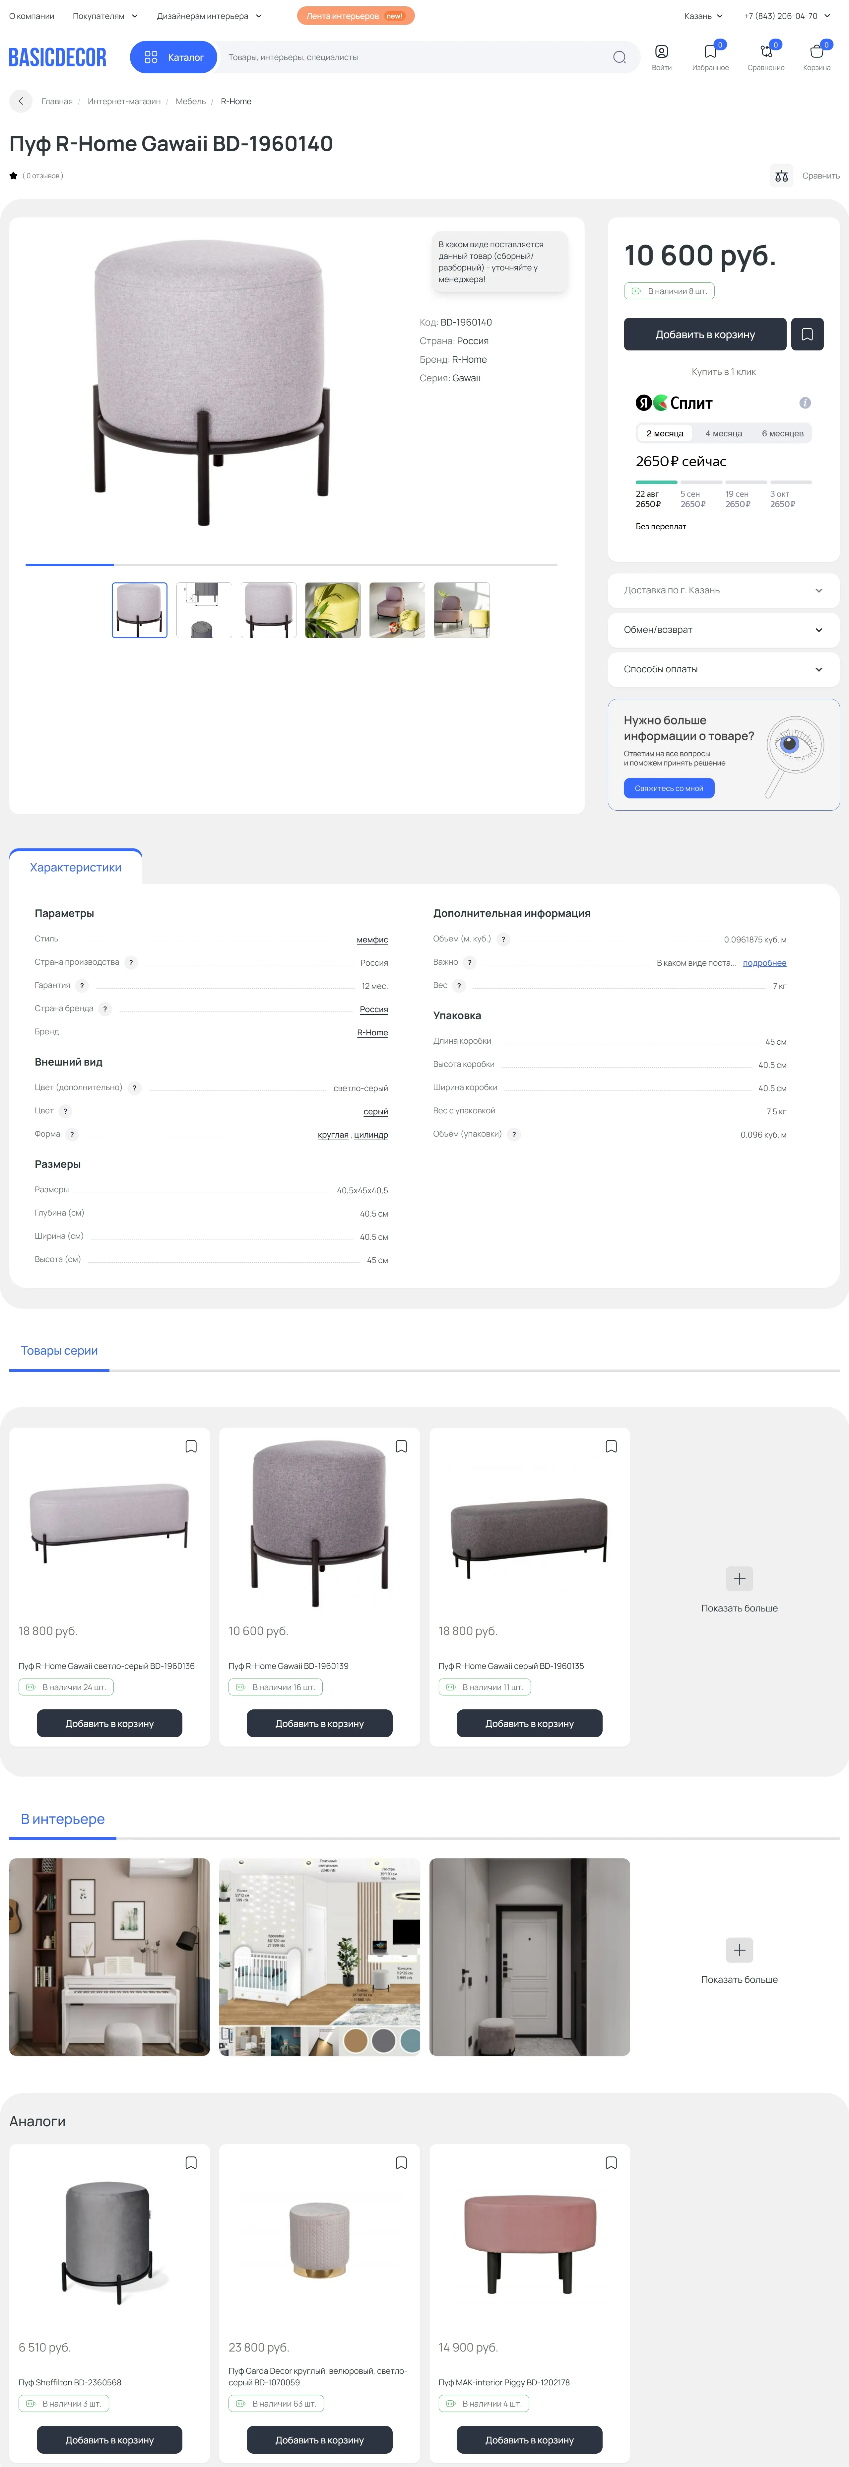
Task: Click the Яндекс Сплит info icon
Action: (x=805, y=403)
